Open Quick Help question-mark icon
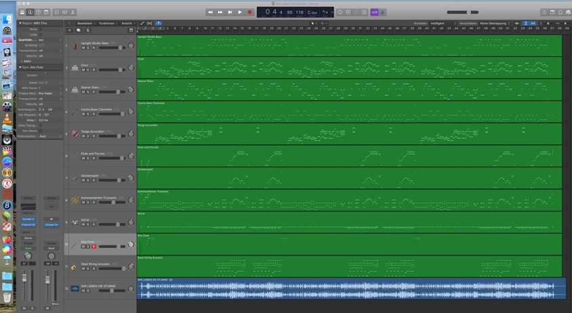The image size is (572, 313). click(39, 12)
